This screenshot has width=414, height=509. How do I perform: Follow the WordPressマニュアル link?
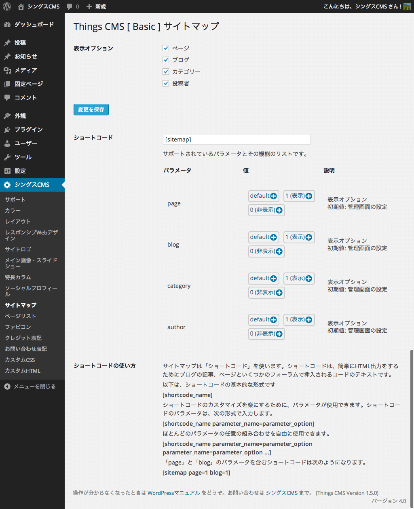174,493
